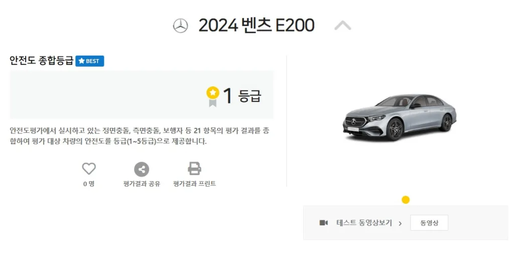Click the 안전도 종합등급 heading
This screenshot has width=514, height=273.
point(41,61)
